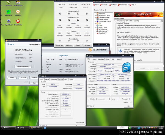Switch to Memory tab in front CPU-Z window

[108, 59]
